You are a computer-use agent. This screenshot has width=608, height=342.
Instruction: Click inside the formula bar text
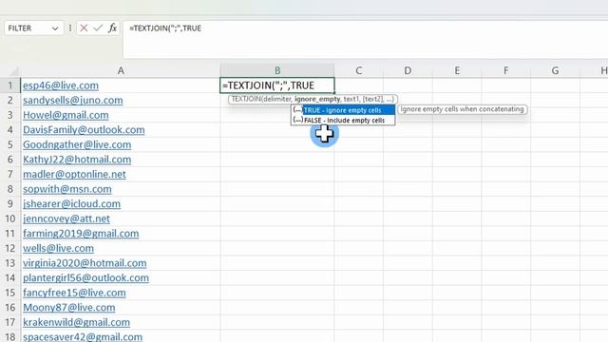pos(165,28)
